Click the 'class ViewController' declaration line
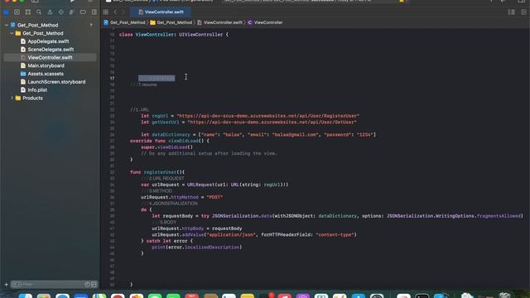 (174, 35)
